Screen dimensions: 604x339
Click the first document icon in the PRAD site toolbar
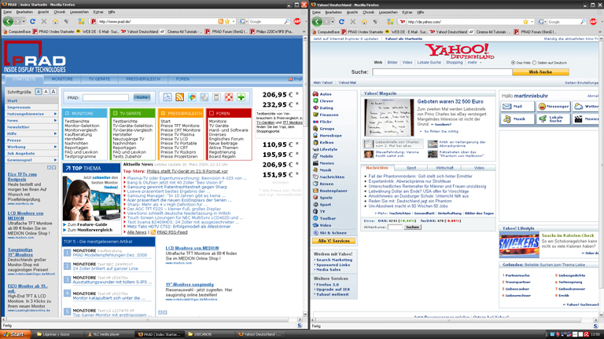pyautogui.click(x=168, y=97)
